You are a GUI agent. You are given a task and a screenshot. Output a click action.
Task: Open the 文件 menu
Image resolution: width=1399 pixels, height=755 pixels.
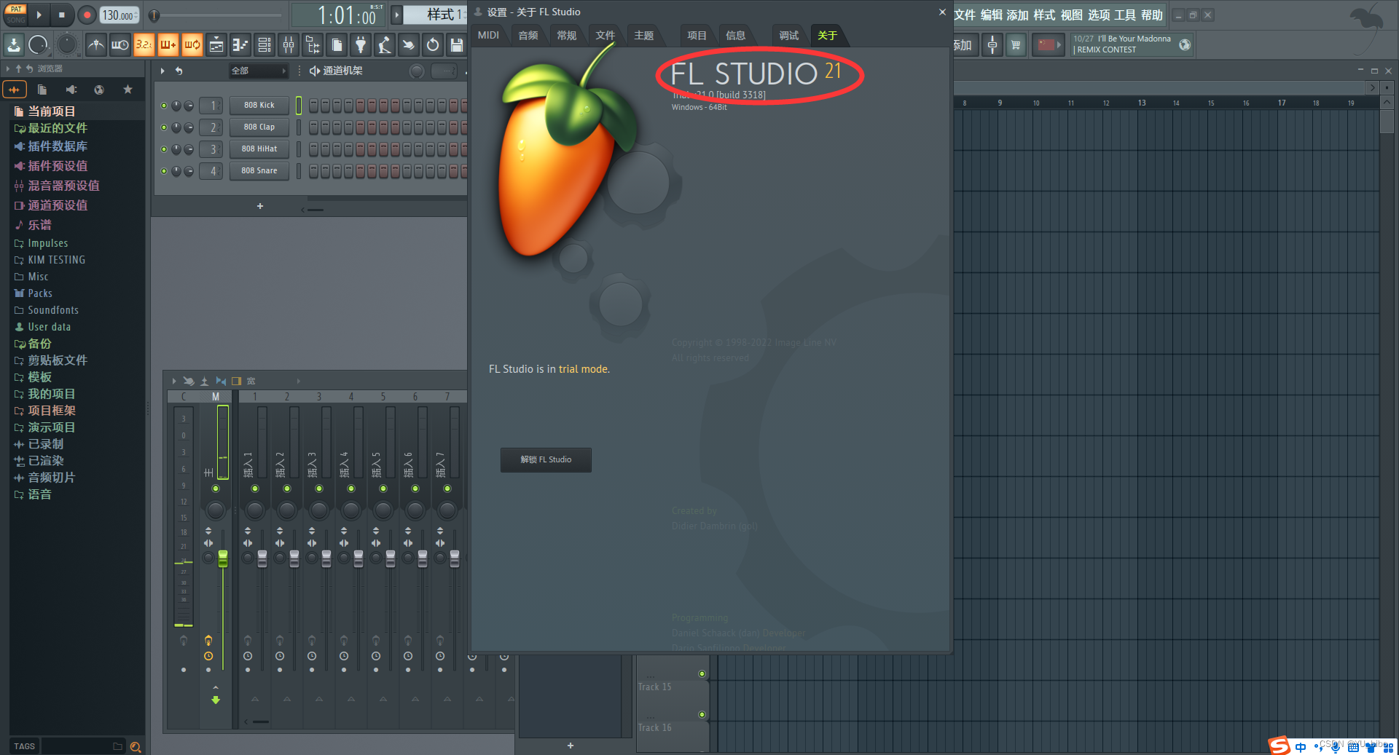965,15
